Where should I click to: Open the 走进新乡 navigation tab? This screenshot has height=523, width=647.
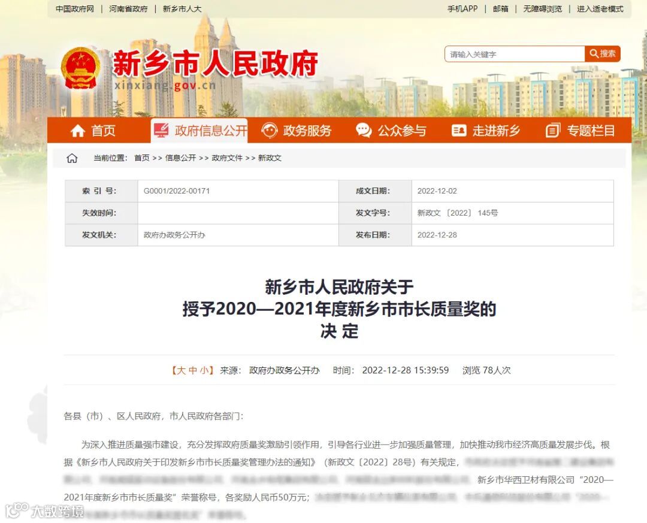[486, 131]
